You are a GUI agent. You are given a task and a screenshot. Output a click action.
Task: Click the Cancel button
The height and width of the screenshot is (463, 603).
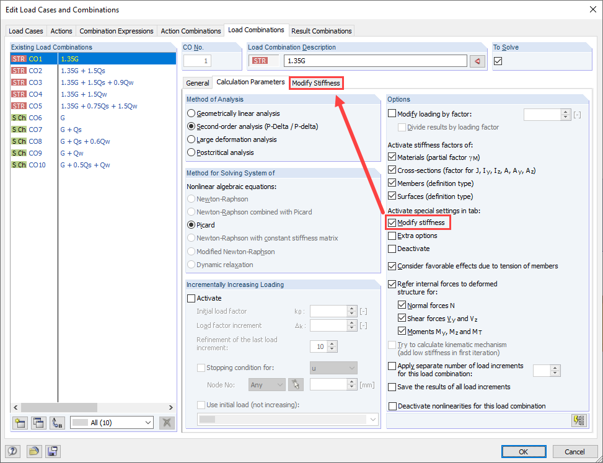pyautogui.click(x=574, y=451)
